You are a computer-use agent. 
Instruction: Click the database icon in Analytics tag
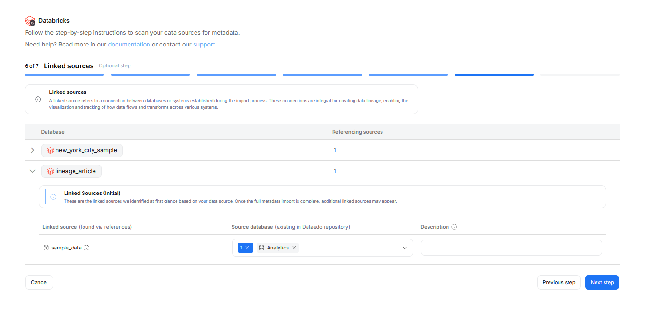tap(261, 248)
